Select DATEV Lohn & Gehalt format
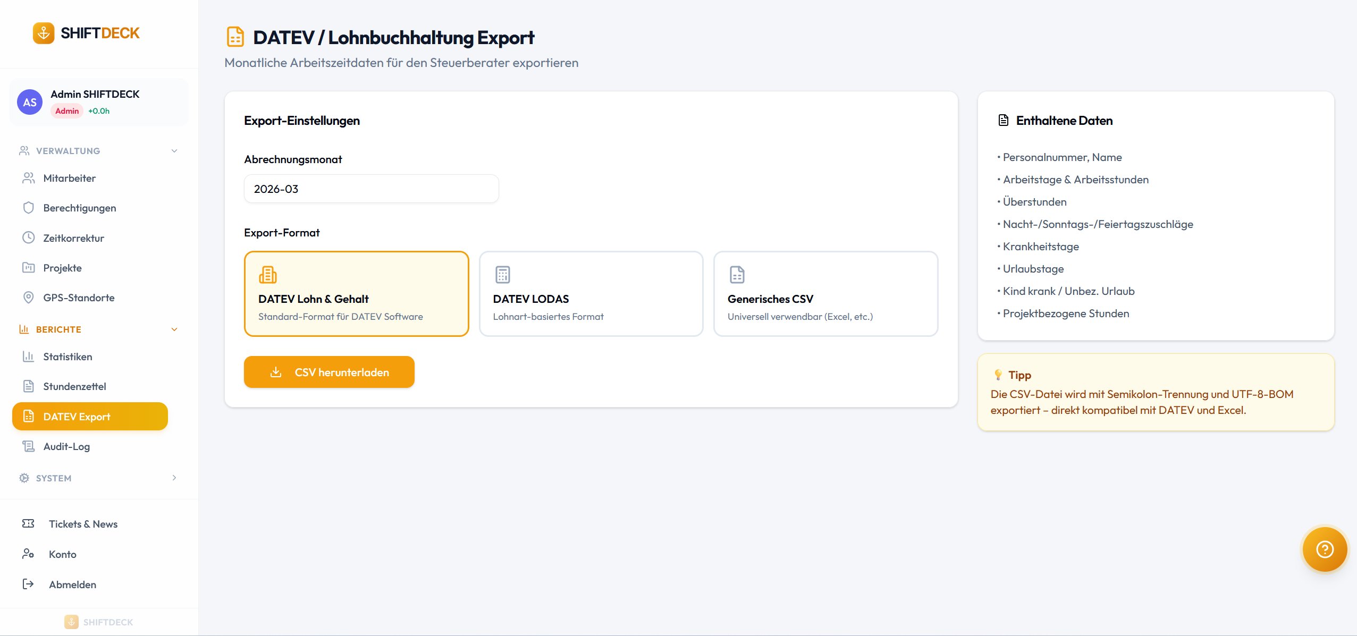Screen dimensions: 1357x636 pyautogui.click(x=356, y=294)
